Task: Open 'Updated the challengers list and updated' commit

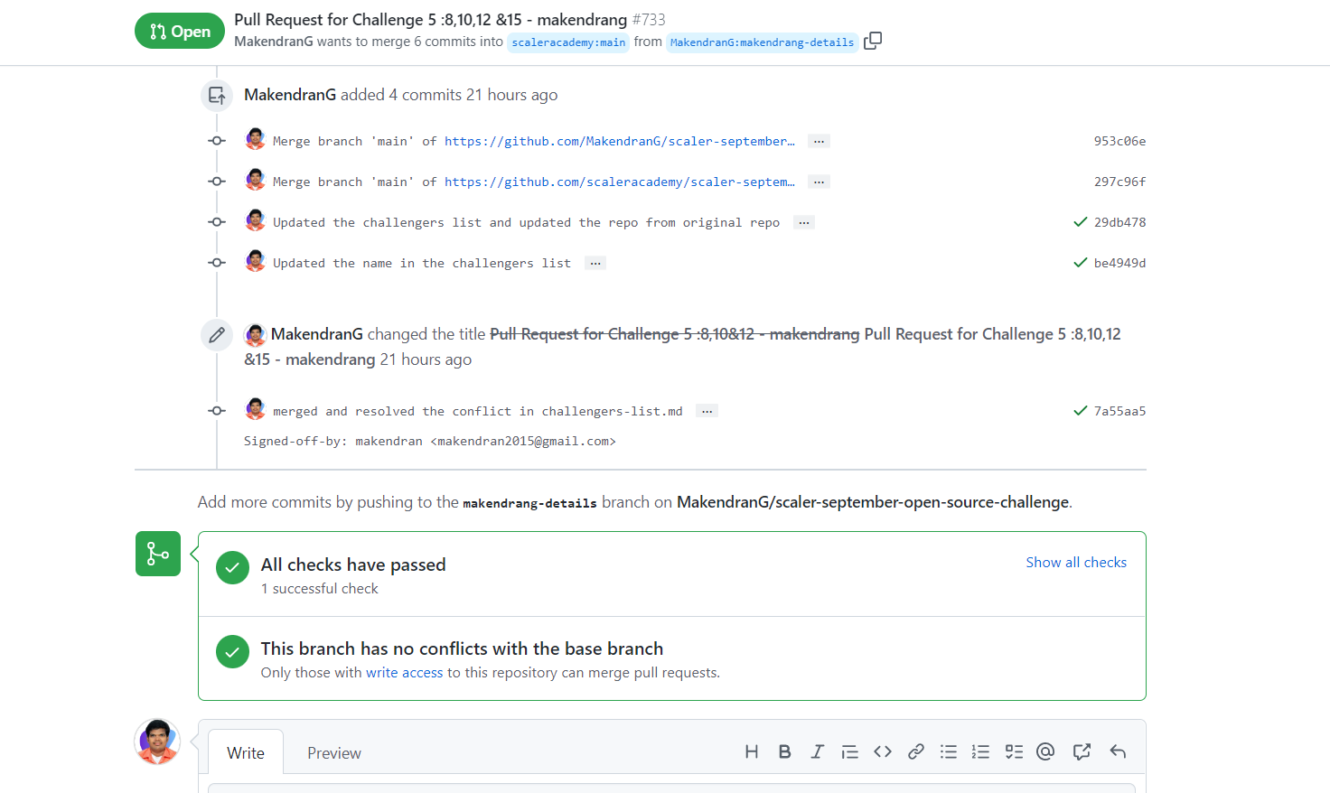Action: [526, 222]
